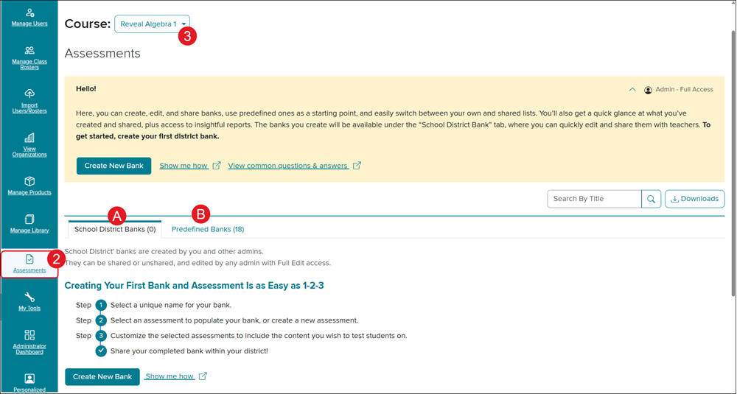The height and width of the screenshot is (394, 737).
Task: Select Assessments in the sidebar
Action: tap(29, 264)
